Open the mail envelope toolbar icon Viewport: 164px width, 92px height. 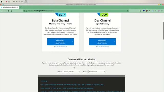click(153, 11)
